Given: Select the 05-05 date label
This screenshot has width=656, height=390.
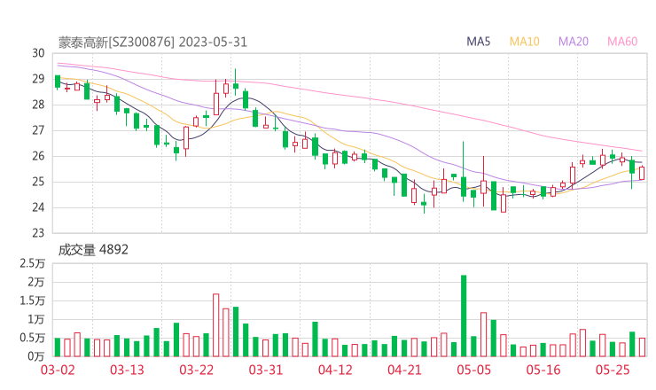Looking at the screenshot, I should coord(473,370).
